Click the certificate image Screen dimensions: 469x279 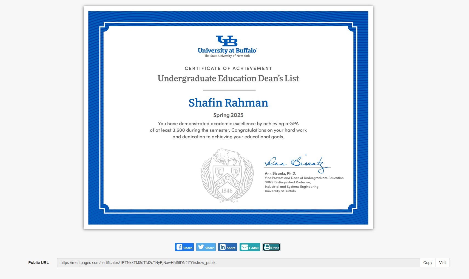[228, 118]
